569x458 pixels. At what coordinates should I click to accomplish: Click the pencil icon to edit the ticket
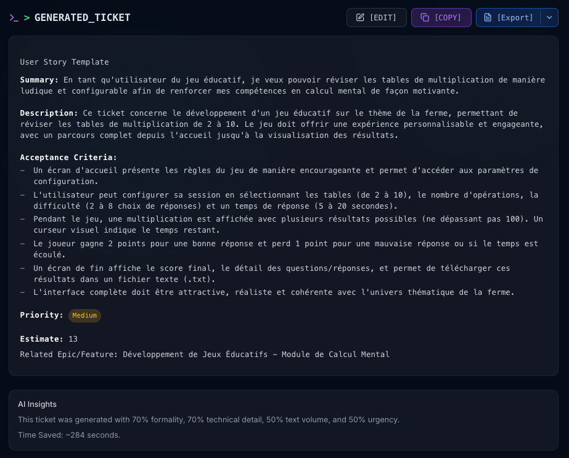point(360,18)
